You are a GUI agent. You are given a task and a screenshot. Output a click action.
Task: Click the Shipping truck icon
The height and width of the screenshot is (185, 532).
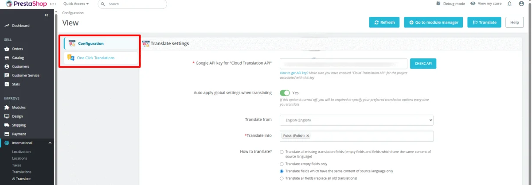click(x=7, y=125)
